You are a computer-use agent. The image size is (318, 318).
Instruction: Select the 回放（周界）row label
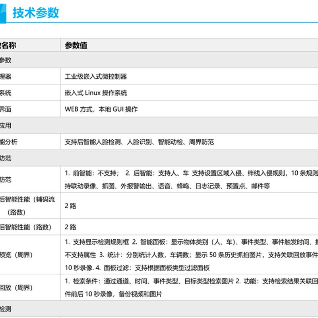[16, 287]
